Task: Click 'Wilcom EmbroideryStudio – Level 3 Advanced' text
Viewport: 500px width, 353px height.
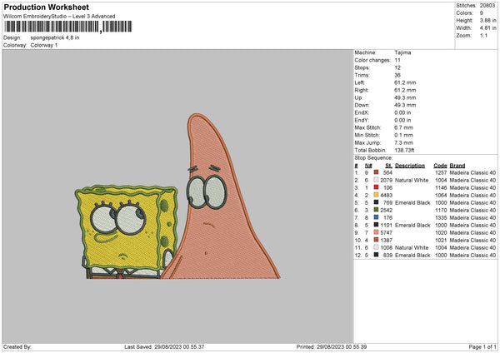Action: click(x=59, y=17)
